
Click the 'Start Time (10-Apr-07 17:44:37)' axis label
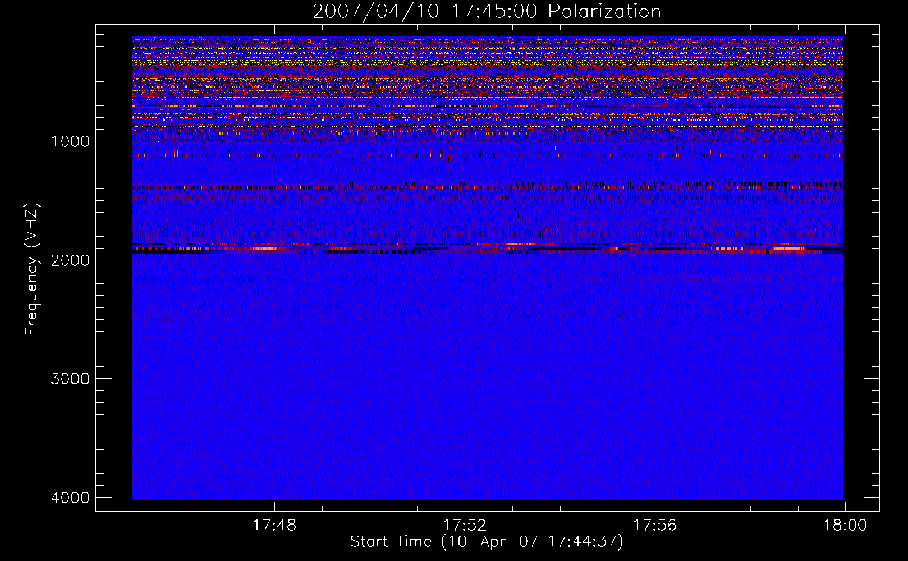pos(487,542)
